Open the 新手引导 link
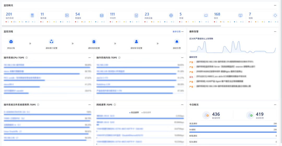Viewport: 282px width, 146px height. pos(177,31)
